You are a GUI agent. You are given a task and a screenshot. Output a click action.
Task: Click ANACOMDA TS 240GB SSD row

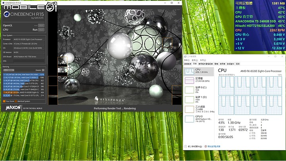click(260, 21)
